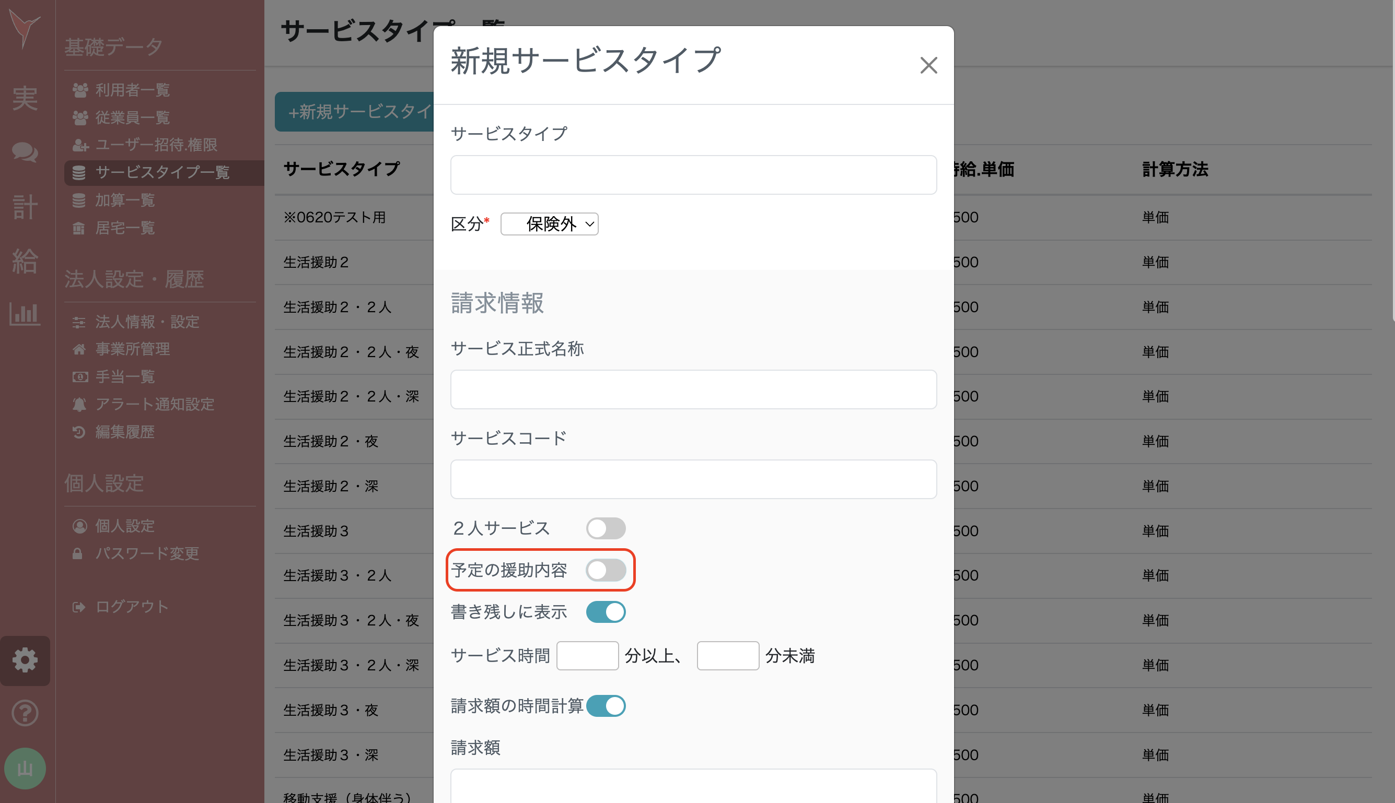Click the settings gear icon
Image resolution: width=1395 pixels, height=803 pixels.
tap(26, 660)
